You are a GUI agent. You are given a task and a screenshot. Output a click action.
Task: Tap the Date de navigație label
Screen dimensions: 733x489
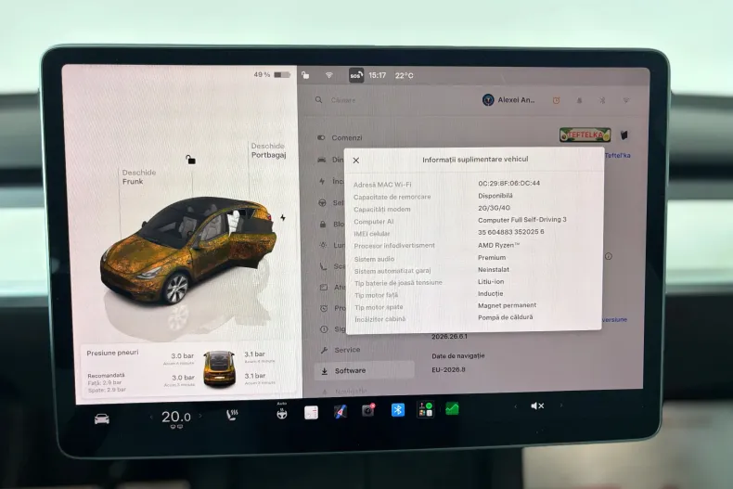[457, 356]
